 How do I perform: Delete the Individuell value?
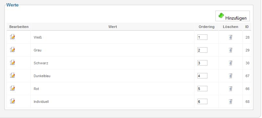click(231, 102)
